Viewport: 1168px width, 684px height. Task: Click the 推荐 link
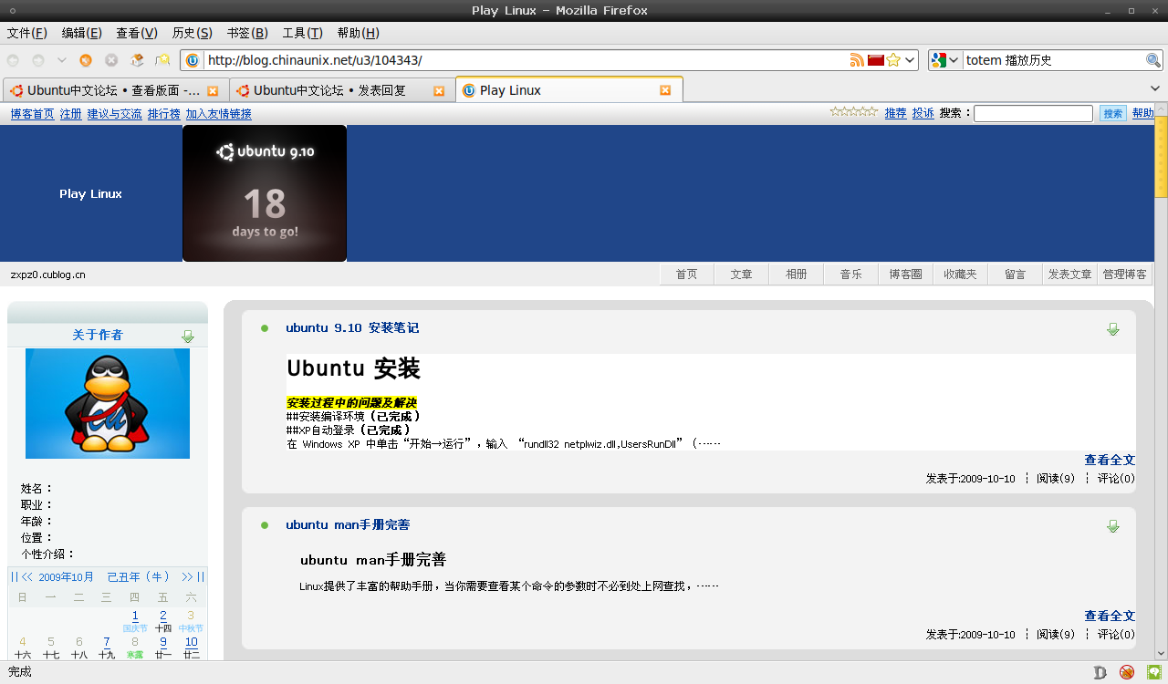[x=895, y=113]
